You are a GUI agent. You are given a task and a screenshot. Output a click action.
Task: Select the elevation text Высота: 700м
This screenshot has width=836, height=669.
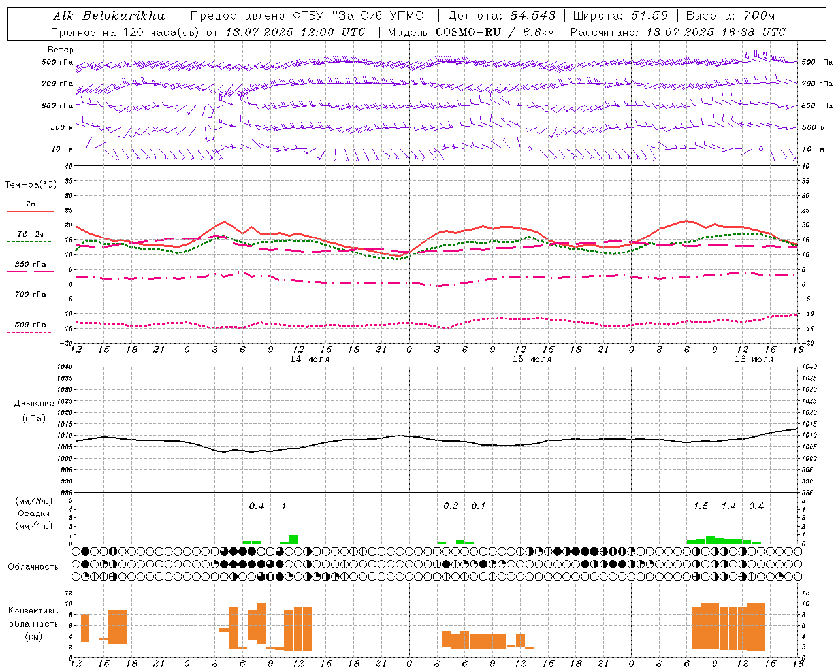(731, 16)
